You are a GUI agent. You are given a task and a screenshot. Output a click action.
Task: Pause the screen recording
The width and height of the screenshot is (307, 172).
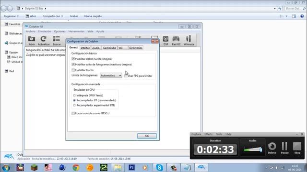click(x=284, y=148)
